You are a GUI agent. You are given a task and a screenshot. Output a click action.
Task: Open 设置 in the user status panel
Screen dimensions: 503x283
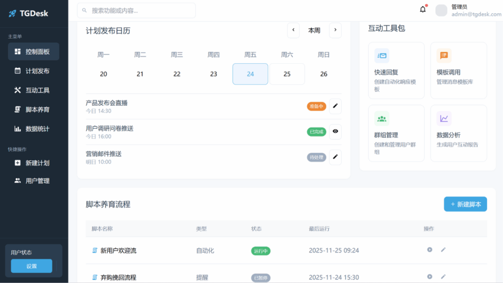click(x=31, y=265)
